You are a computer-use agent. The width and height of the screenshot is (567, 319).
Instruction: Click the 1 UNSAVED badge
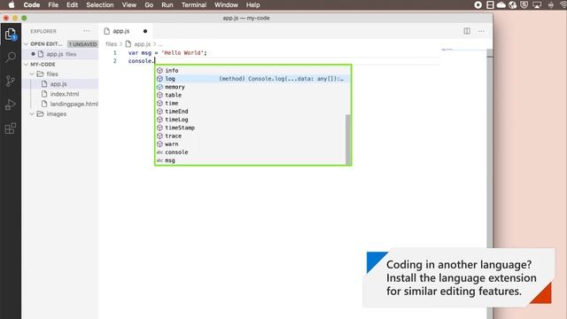tap(82, 44)
